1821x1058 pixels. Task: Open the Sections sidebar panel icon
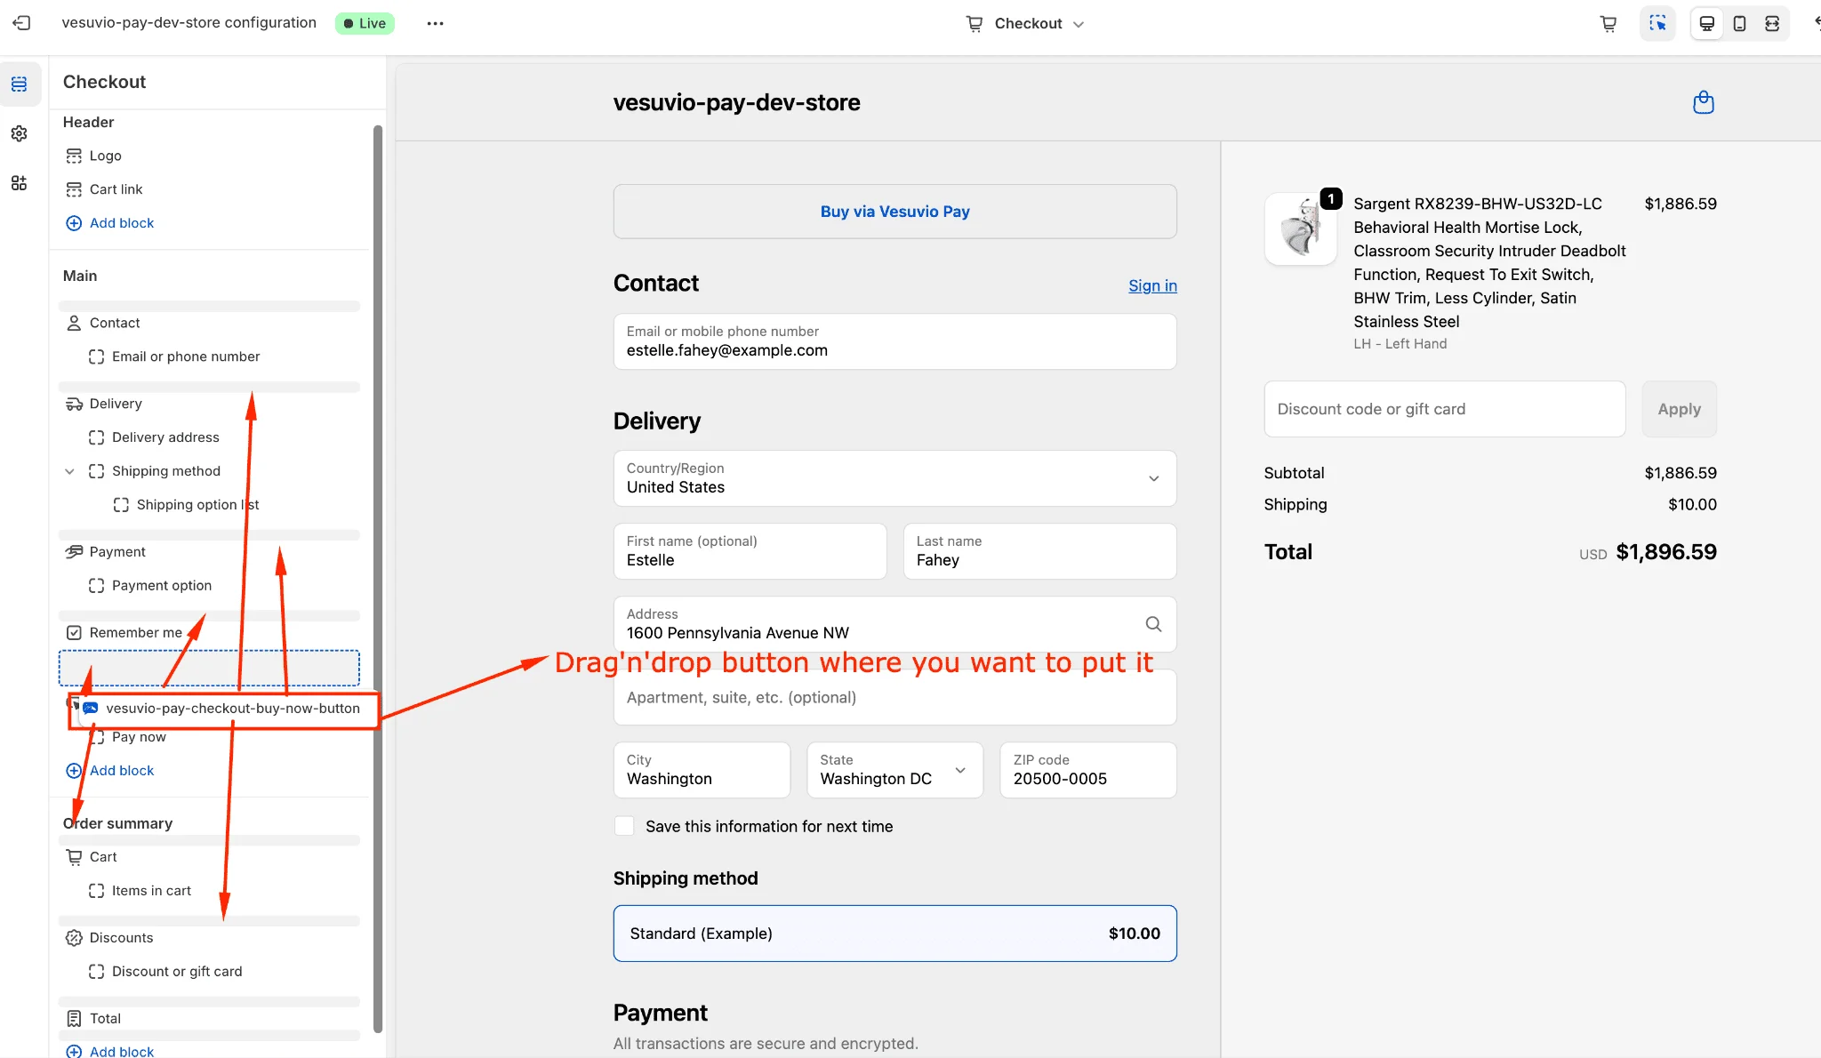pyautogui.click(x=20, y=84)
